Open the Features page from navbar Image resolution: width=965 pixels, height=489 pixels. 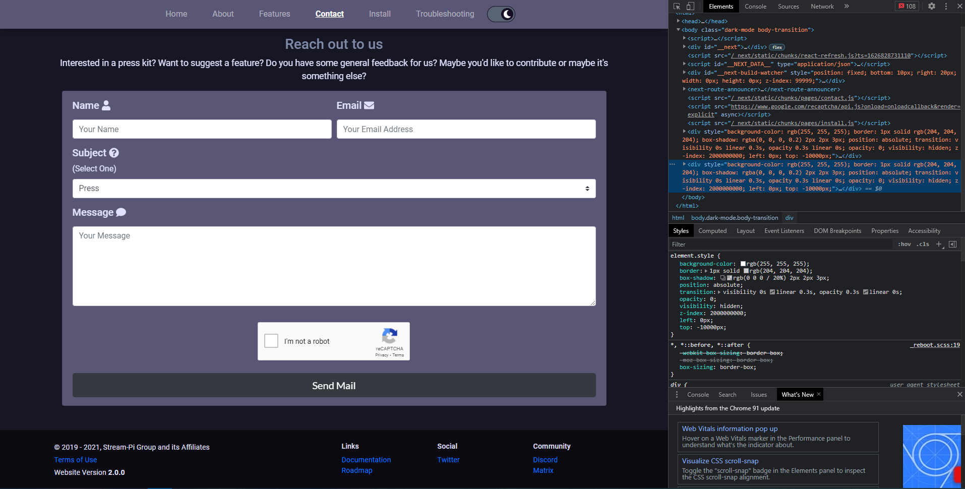pos(274,14)
